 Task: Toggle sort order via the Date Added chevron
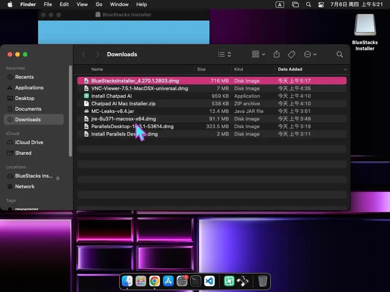tap(345, 70)
